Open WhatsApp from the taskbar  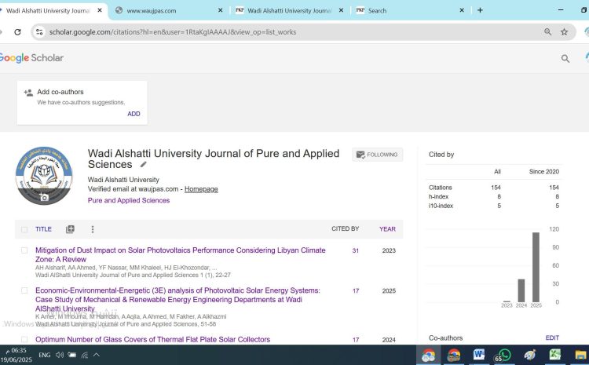[503, 355]
